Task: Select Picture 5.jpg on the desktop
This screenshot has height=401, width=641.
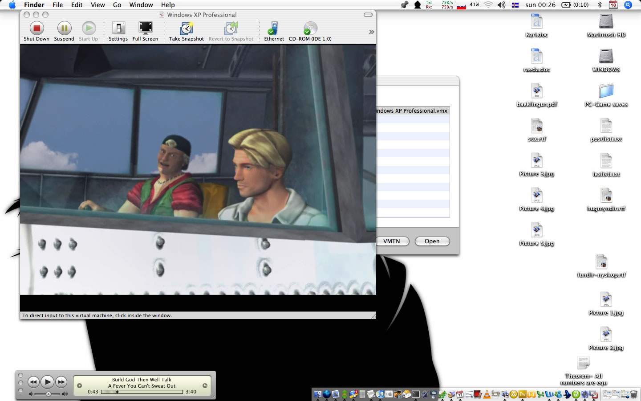Action: coord(537,234)
